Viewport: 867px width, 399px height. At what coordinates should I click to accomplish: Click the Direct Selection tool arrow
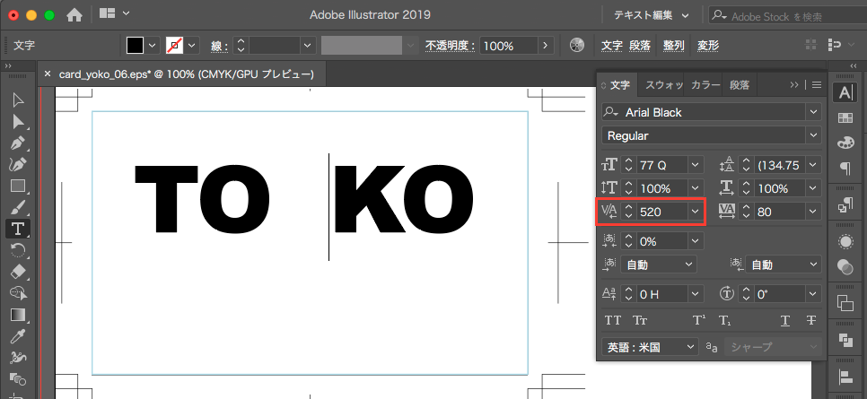click(x=17, y=121)
